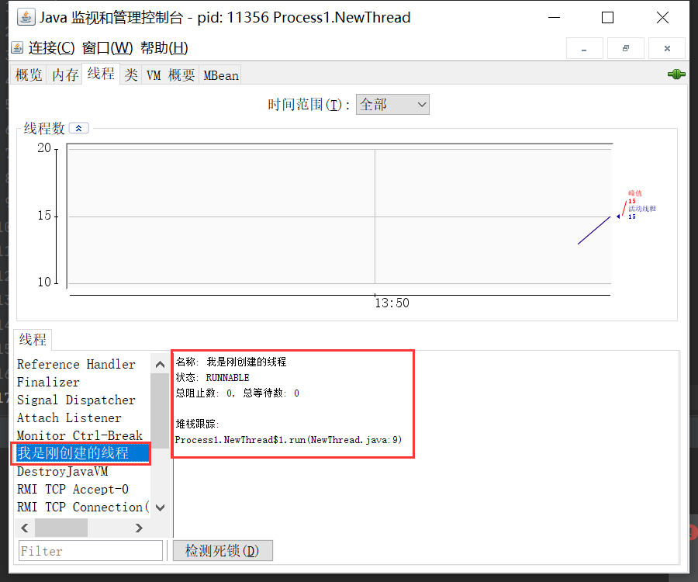Select DestroyJavaVM thread
This screenshot has height=582, width=698.
(x=82, y=471)
